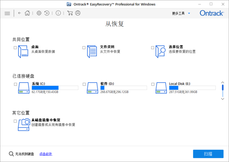Open the user account icon
The image size is (229, 162).
(x=78, y=13)
